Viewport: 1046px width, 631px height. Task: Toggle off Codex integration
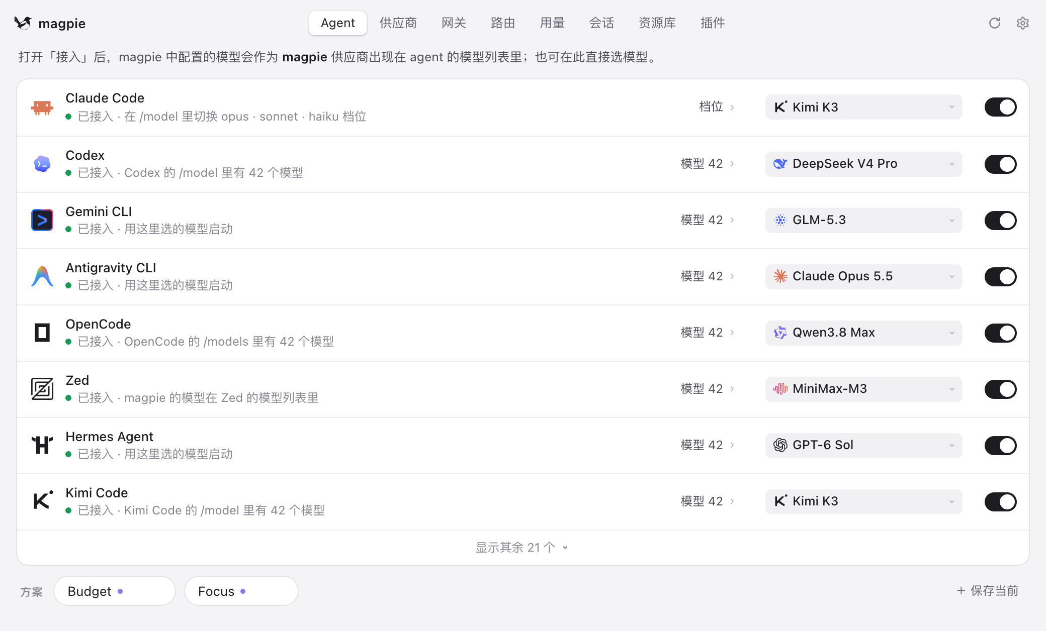[x=1000, y=164]
